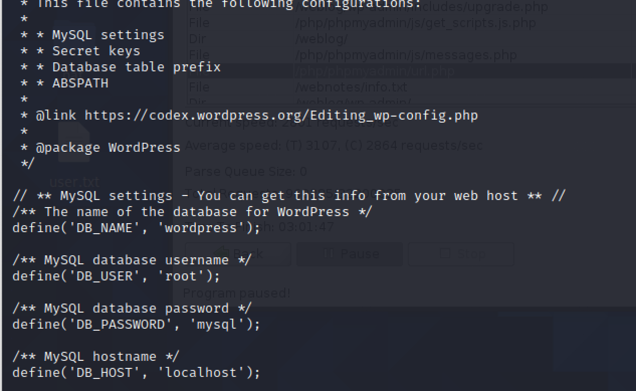
Task: Select the /php/phpmyadmin/js/messages.php result row
Action: (412, 55)
